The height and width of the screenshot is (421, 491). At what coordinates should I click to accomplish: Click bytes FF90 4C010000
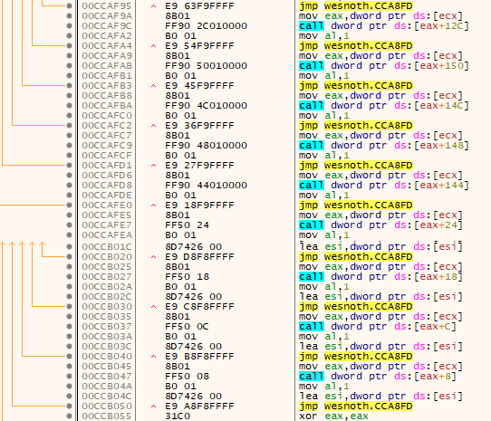[x=206, y=106]
